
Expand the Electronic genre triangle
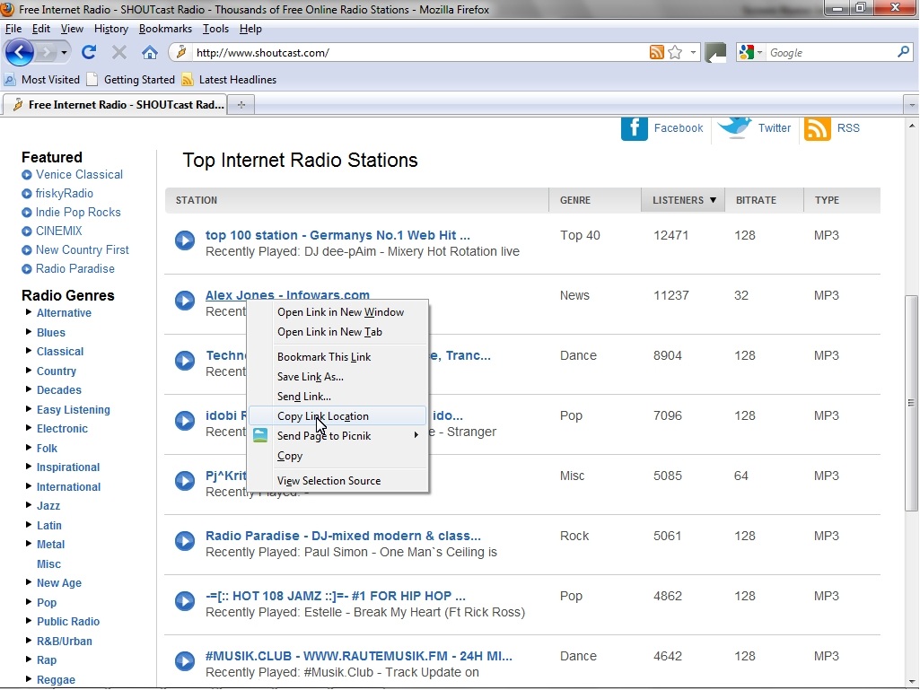pyautogui.click(x=29, y=428)
